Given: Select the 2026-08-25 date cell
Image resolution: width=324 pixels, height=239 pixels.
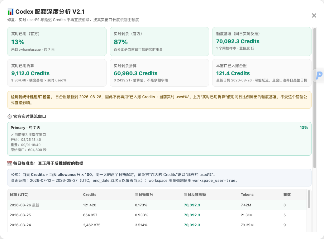Looking at the screenshot, I should pos(20,215).
